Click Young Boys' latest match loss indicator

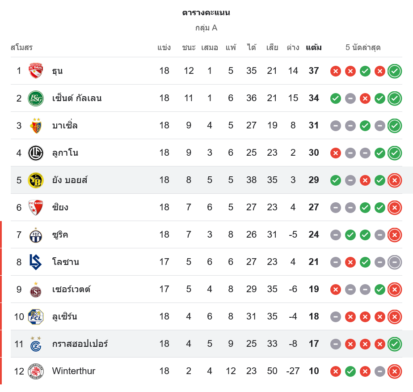point(395,180)
